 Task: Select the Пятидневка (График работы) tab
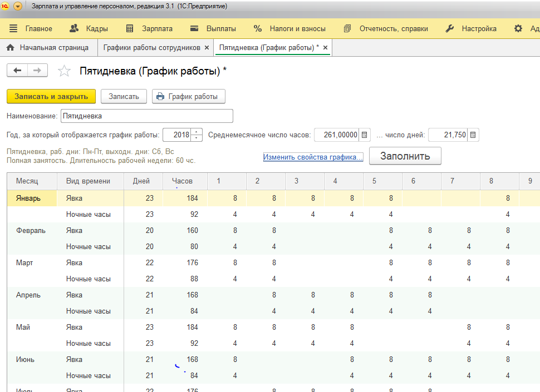click(x=269, y=47)
